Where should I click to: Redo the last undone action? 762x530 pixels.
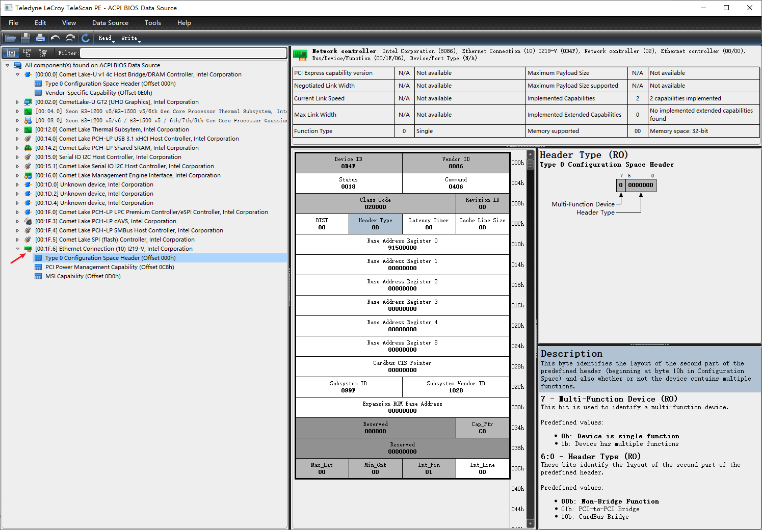tap(70, 38)
